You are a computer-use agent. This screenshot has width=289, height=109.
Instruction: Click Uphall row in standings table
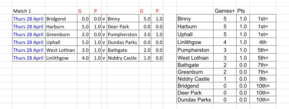pyautogui.click(x=226, y=34)
